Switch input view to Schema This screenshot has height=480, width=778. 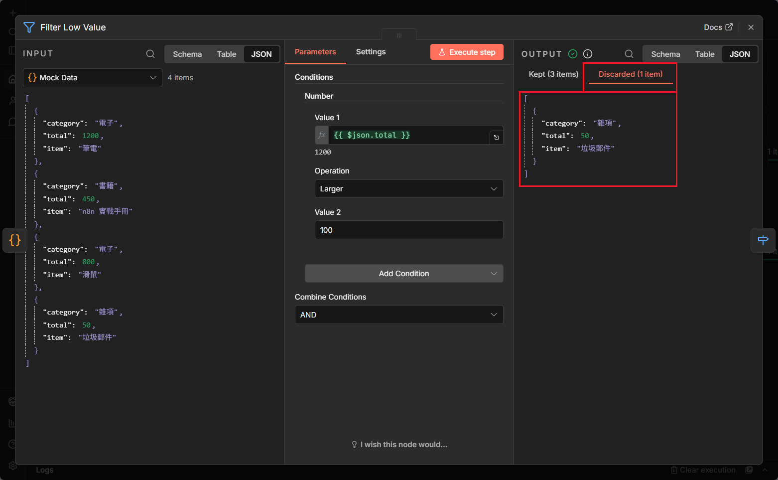click(187, 54)
